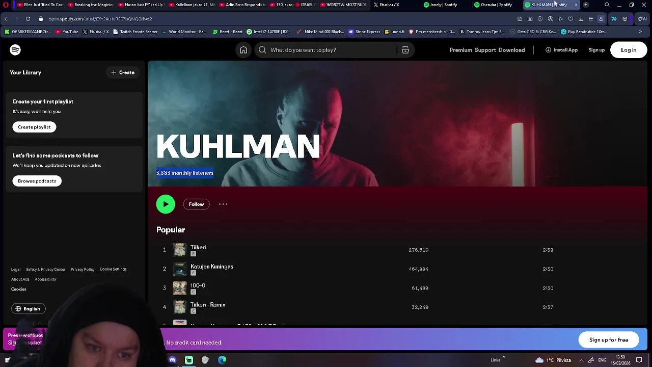Screen dimensions: 652x367
Task: Click the 3,883 monthly listeners text
Action: coord(184,173)
